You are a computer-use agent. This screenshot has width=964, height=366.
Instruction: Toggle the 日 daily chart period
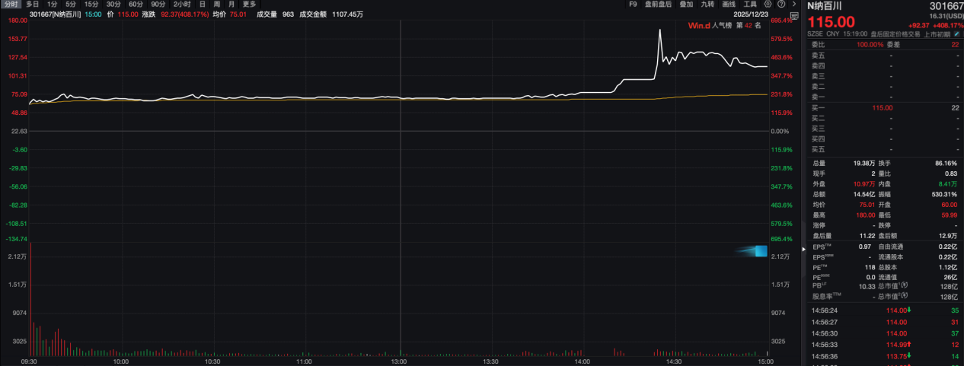click(x=203, y=5)
